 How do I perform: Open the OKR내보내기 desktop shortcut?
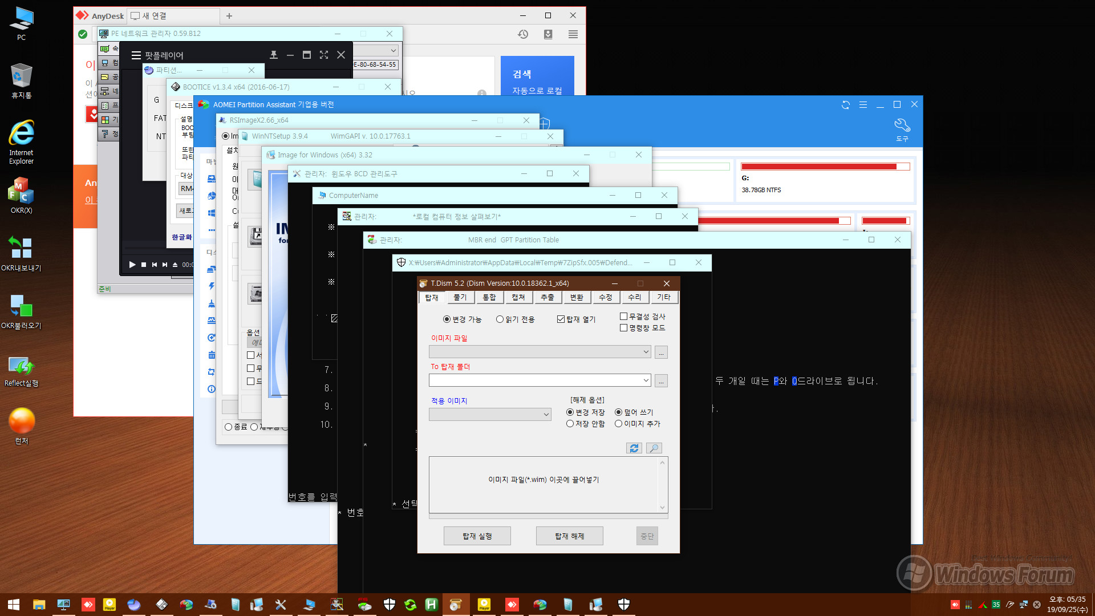pyautogui.click(x=21, y=254)
